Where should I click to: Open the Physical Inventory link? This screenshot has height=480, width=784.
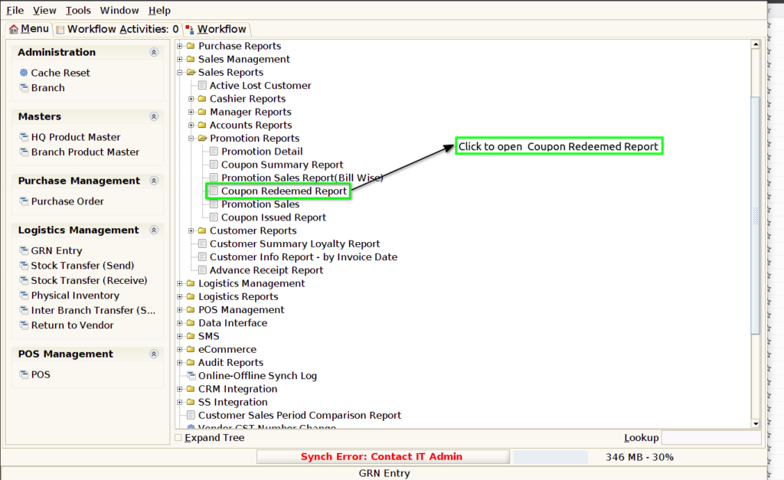(76, 296)
